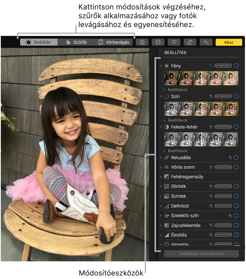Apply auto-enhance with the magic wand
Image resolution: width=246 pixels, height=279 pixels.
coord(206,42)
